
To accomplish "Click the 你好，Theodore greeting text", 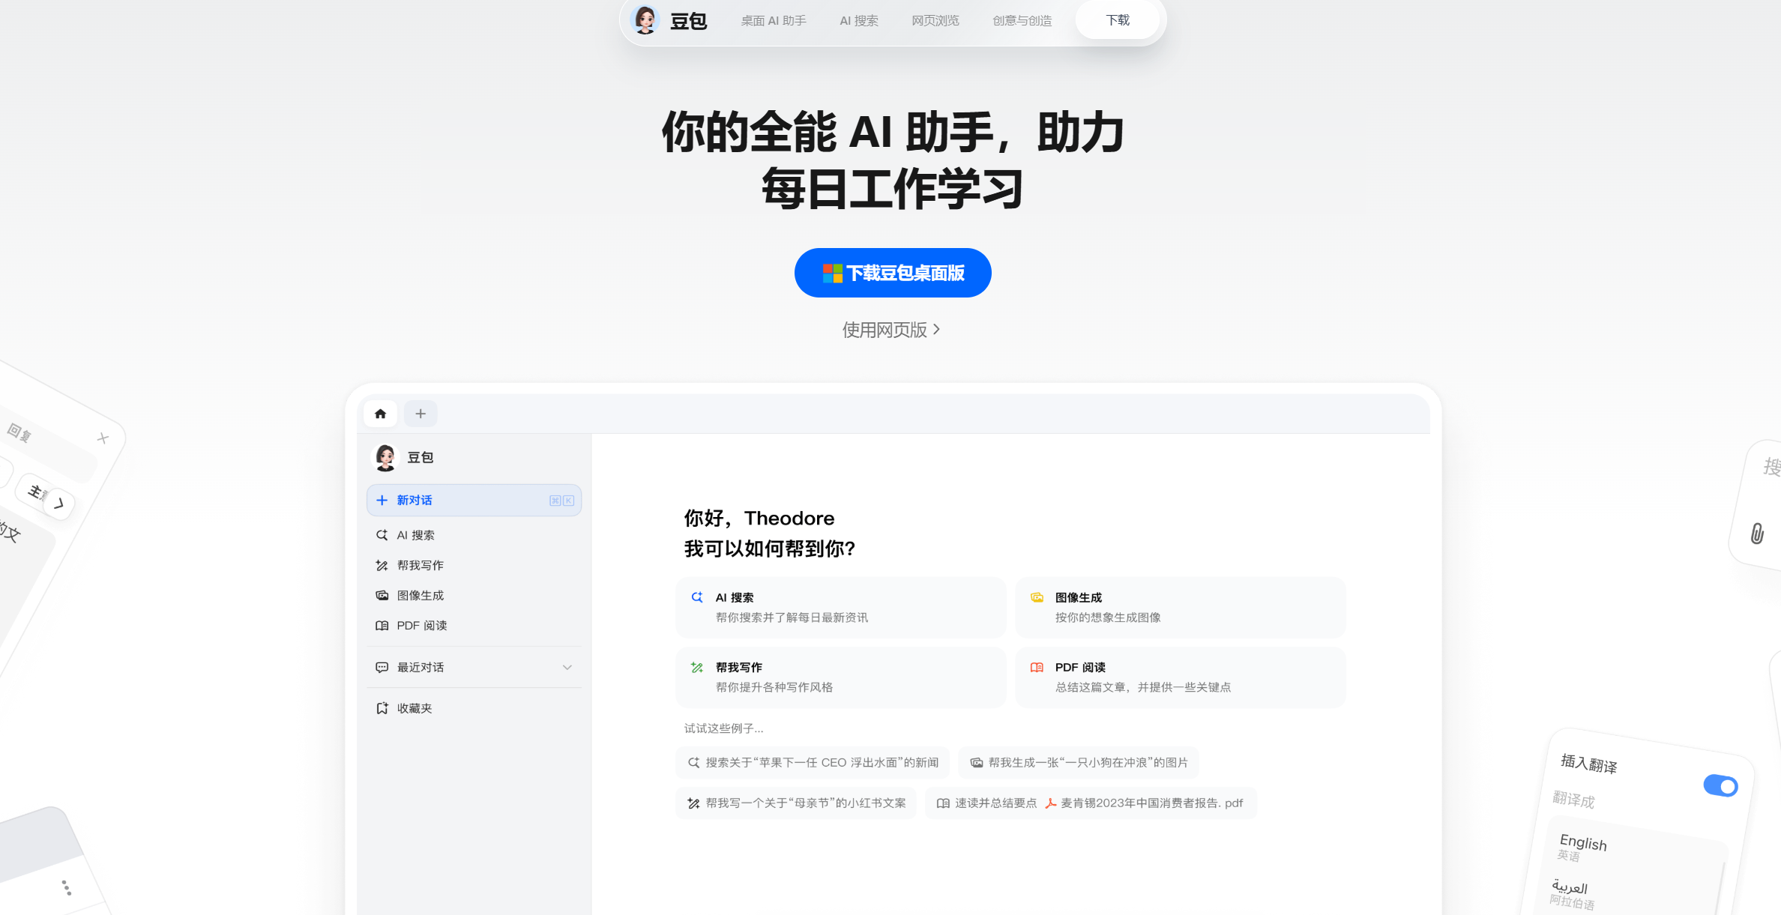I will point(759,519).
